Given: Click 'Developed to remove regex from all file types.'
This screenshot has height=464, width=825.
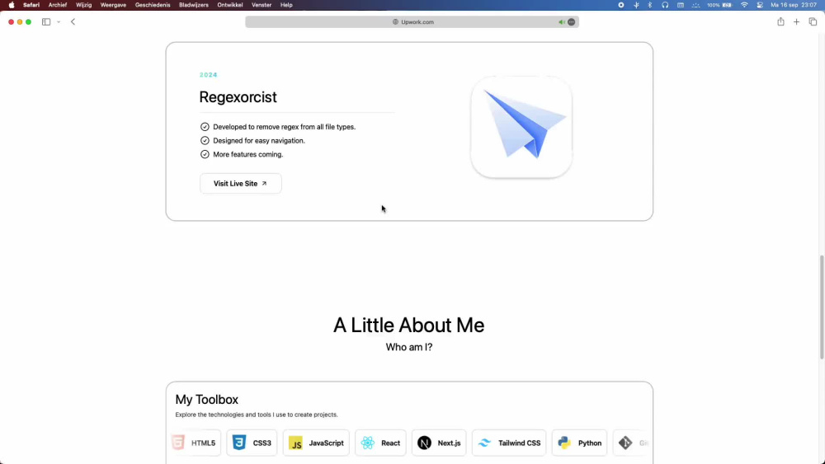Looking at the screenshot, I should click(x=284, y=127).
